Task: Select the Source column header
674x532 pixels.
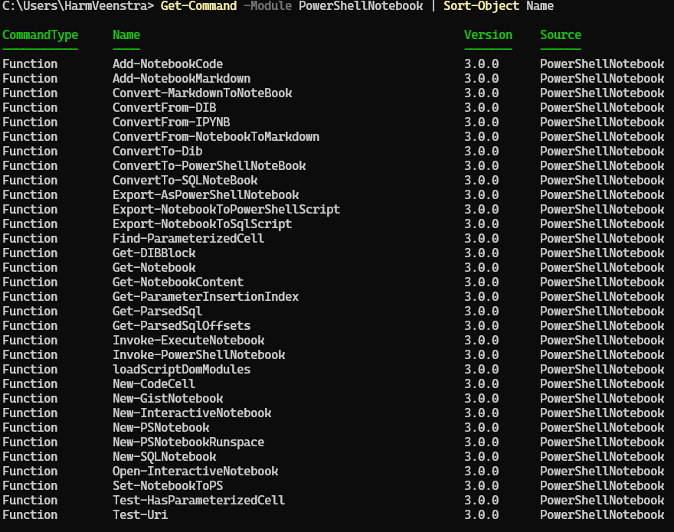Action: pyautogui.click(x=561, y=34)
